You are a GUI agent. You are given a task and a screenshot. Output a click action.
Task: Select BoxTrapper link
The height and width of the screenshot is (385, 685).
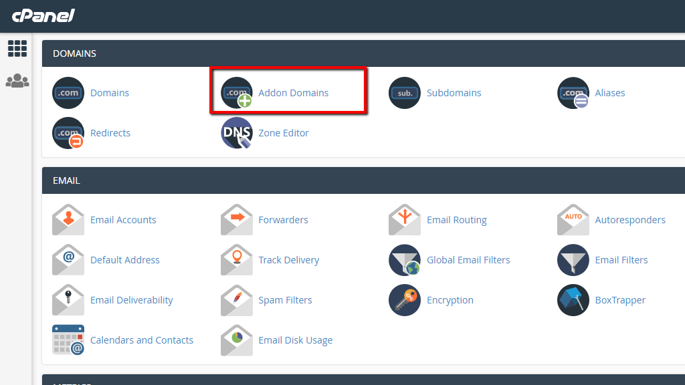point(620,300)
